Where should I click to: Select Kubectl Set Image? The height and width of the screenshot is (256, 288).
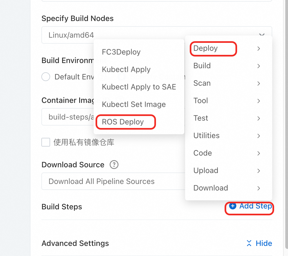click(134, 104)
